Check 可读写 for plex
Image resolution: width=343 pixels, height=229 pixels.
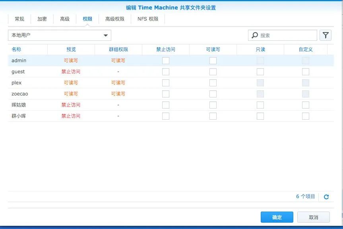[x=213, y=83]
